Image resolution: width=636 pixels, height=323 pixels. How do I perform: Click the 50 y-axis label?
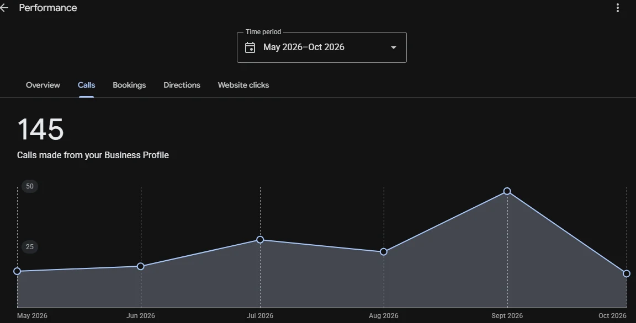click(30, 186)
